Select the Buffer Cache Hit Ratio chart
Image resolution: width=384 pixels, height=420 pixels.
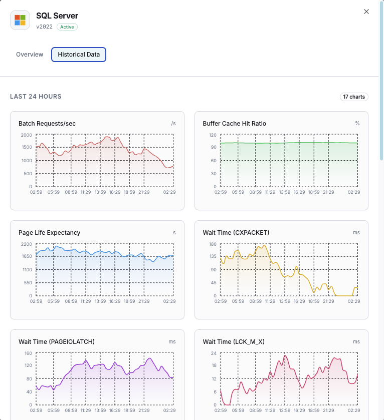281,160
